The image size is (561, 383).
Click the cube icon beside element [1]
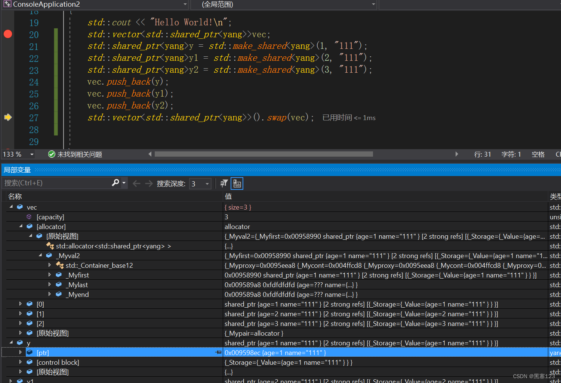pos(30,314)
